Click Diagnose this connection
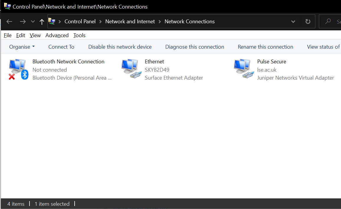 (x=195, y=47)
